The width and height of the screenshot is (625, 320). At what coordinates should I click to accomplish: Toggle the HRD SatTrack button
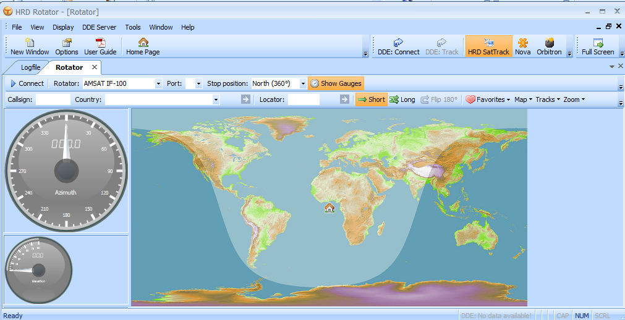click(488, 47)
